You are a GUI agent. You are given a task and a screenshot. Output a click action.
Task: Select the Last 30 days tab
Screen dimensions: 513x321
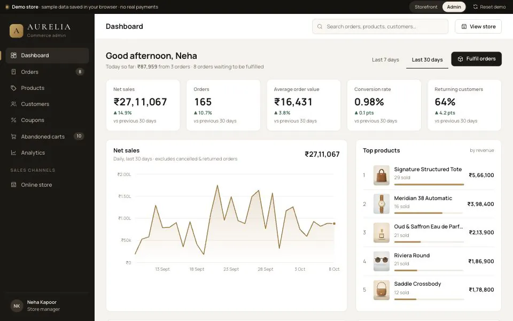[427, 59]
